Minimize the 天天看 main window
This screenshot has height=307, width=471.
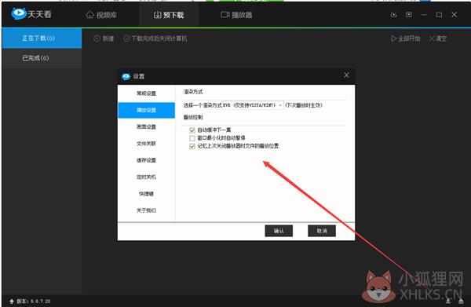pyautogui.click(x=424, y=14)
